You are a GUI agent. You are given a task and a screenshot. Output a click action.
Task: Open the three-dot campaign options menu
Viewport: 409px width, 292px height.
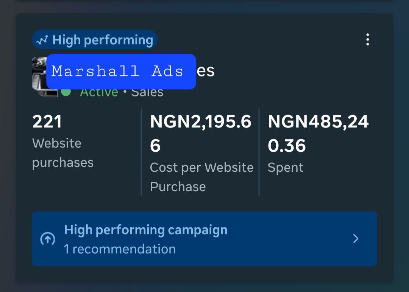[367, 40]
